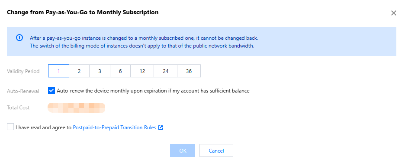Click the blue info icon in banner
The image size is (405, 166).
(x=19, y=38)
